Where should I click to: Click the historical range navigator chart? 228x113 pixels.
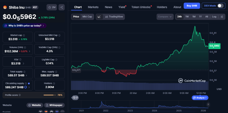(139, 105)
